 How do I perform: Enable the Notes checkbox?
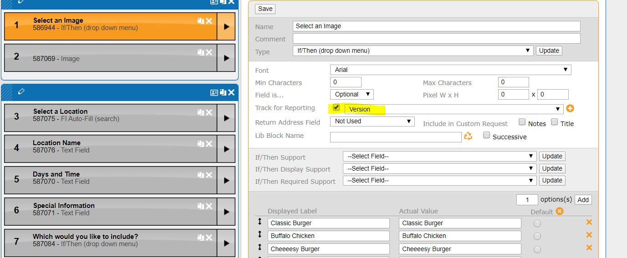point(522,122)
